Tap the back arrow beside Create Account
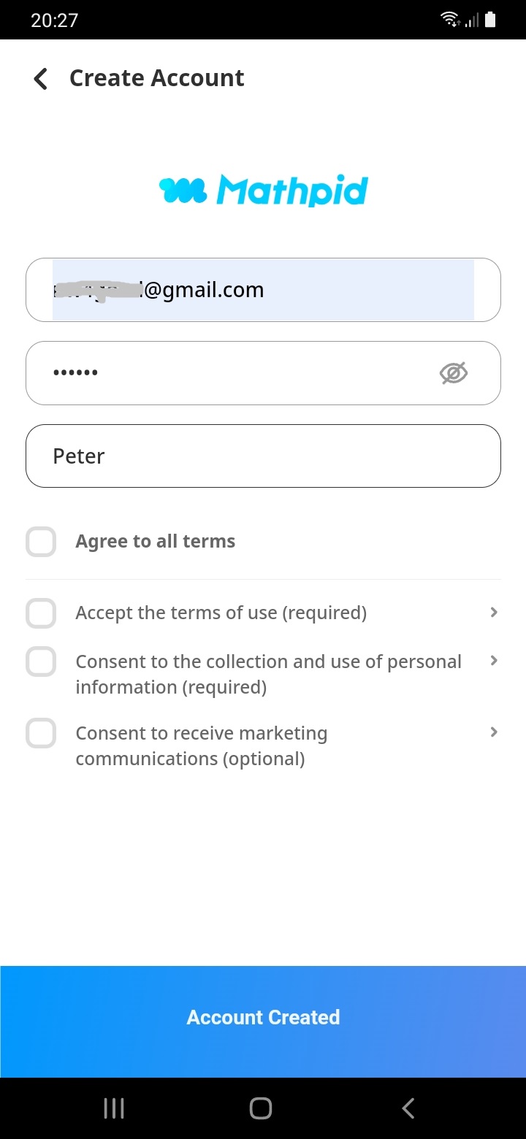The height and width of the screenshot is (1139, 526). (x=41, y=79)
